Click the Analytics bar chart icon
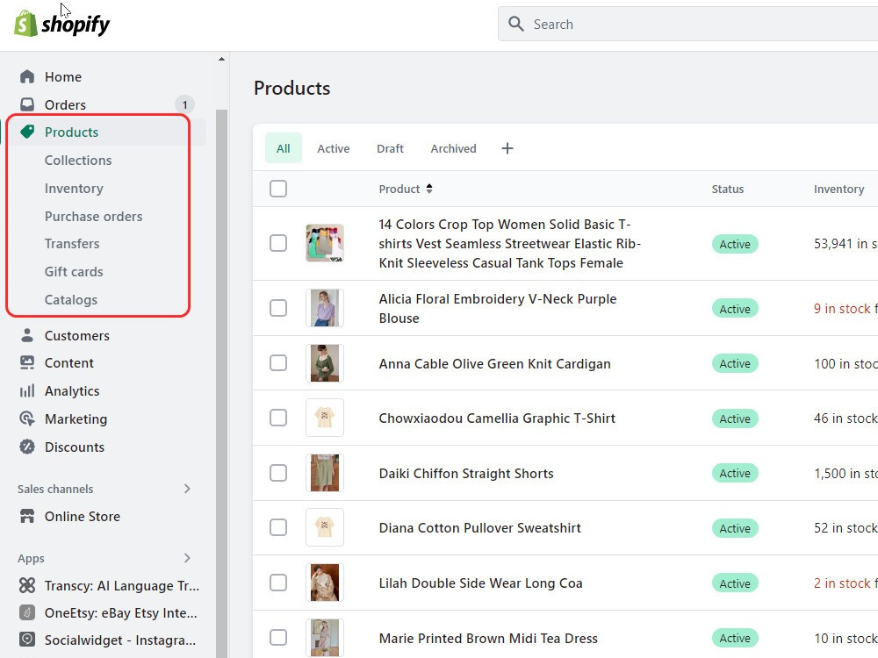Viewport: 878px width, 658px height. click(x=27, y=390)
